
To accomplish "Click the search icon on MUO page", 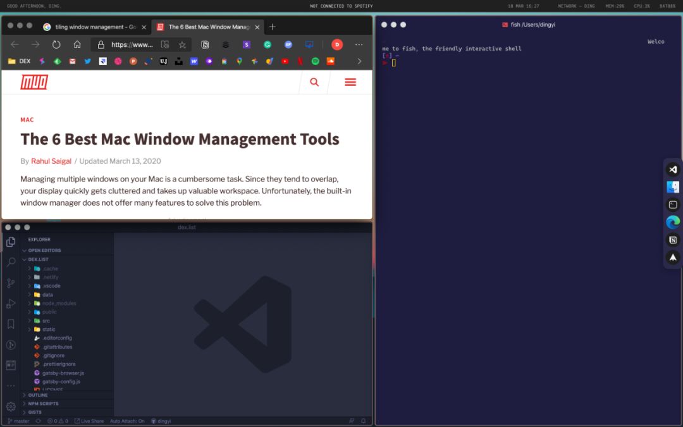I will (314, 82).
